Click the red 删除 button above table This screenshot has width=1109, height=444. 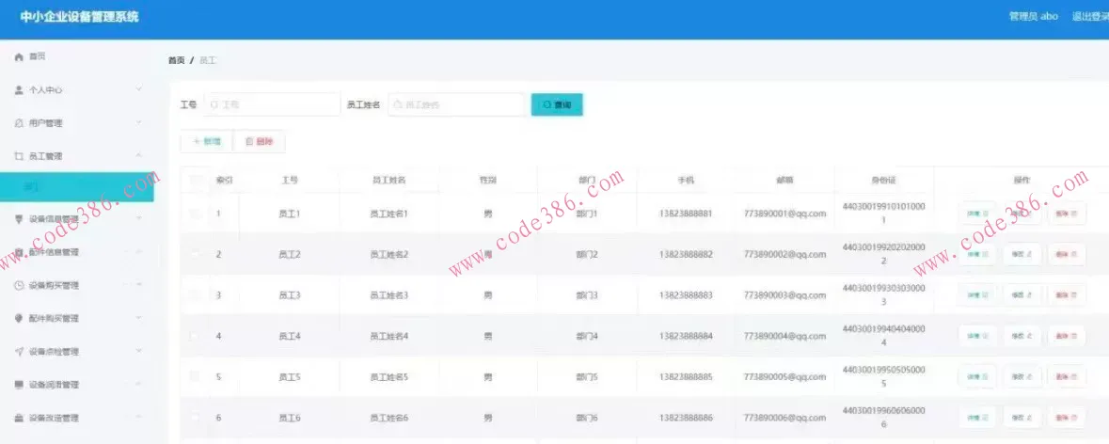pos(259,141)
